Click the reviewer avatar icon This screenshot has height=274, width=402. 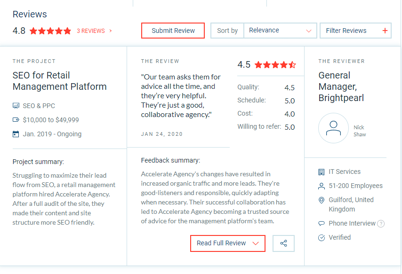click(x=333, y=128)
